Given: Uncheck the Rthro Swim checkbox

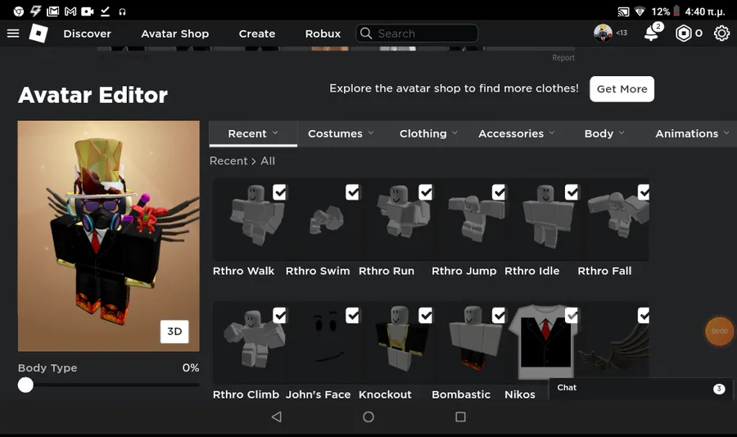Looking at the screenshot, I should click(x=352, y=192).
